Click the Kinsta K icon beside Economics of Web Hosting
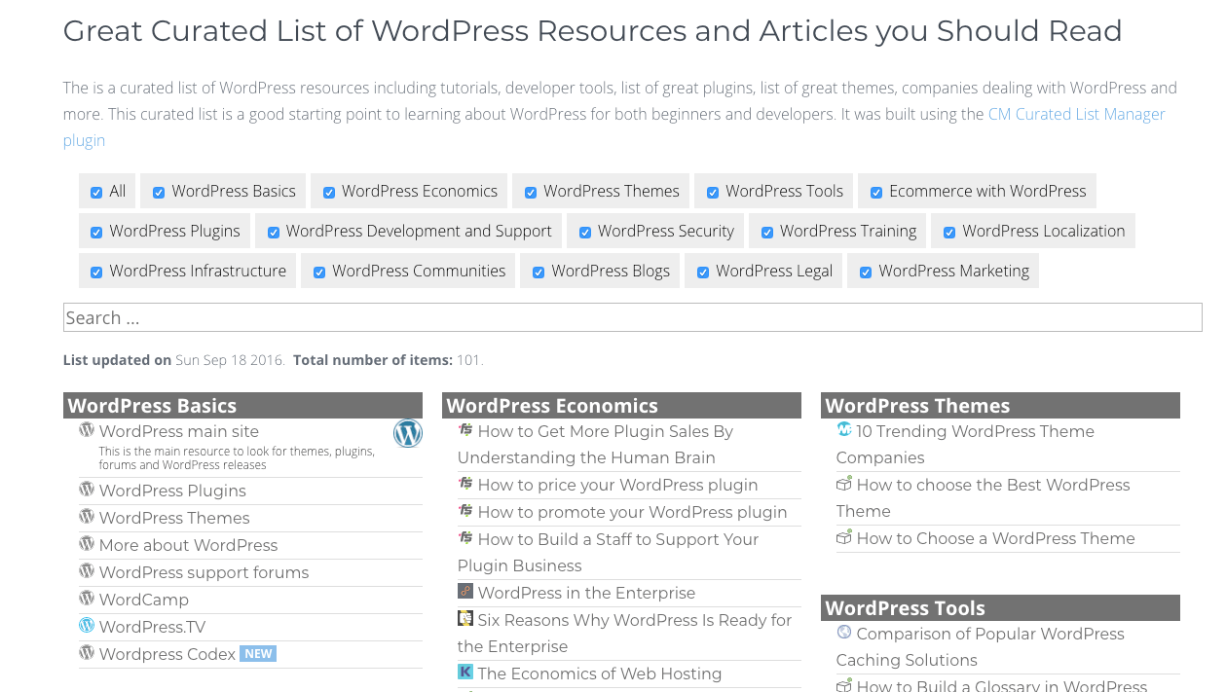This screenshot has width=1226, height=692. (x=464, y=672)
